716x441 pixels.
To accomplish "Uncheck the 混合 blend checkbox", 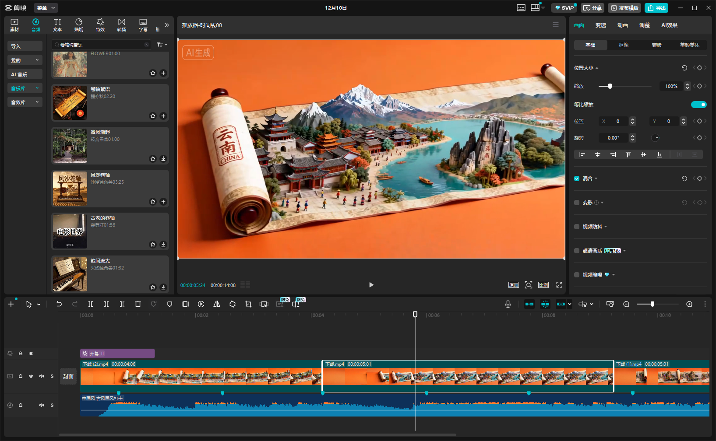I will tap(577, 178).
